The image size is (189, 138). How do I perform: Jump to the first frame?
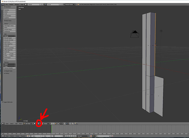coord(66,136)
